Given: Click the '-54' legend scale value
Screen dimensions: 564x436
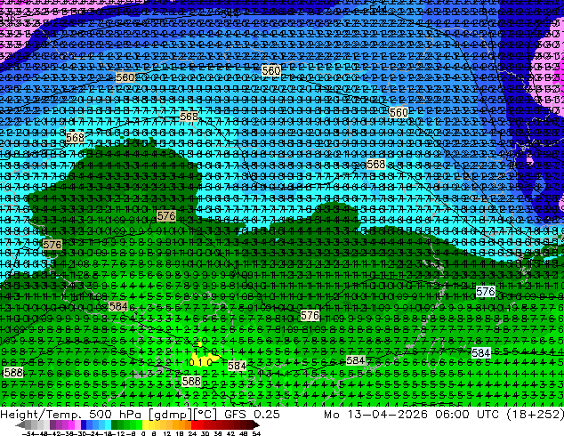Looking at the screenshot, I should [x=28, y=433].
